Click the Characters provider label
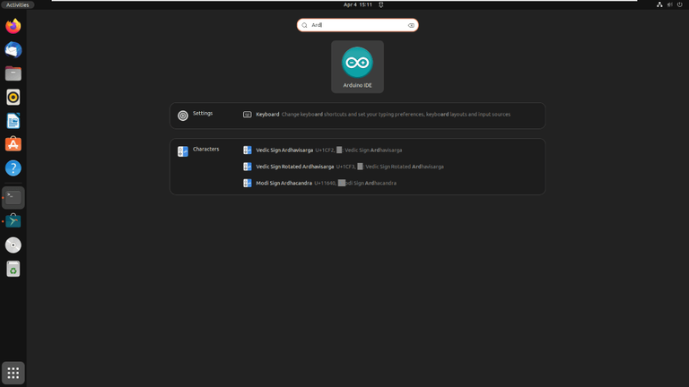The width and height of the screenshot is (689, 387). coord(205,150)
